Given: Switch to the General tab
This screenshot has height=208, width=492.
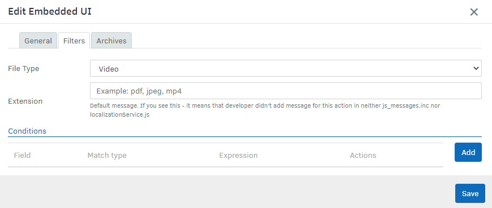Looking at the screenshot, I should [x=38, y=41].
